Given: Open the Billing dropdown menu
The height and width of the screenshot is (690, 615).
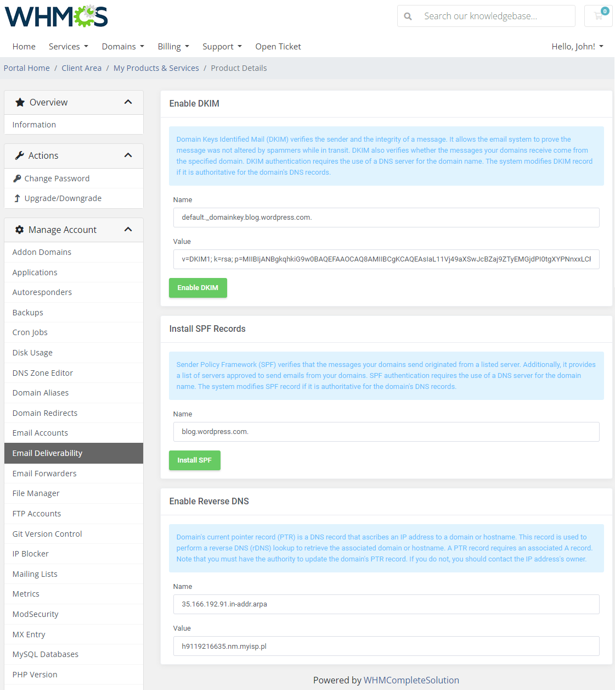Looking at the screenshot, I should click(173, 47).
